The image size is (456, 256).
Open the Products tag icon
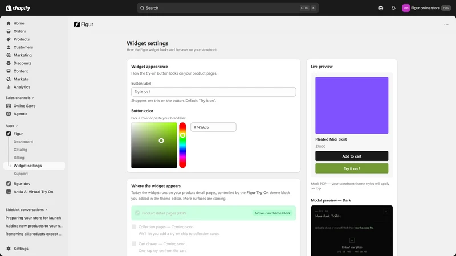[9, 39]
